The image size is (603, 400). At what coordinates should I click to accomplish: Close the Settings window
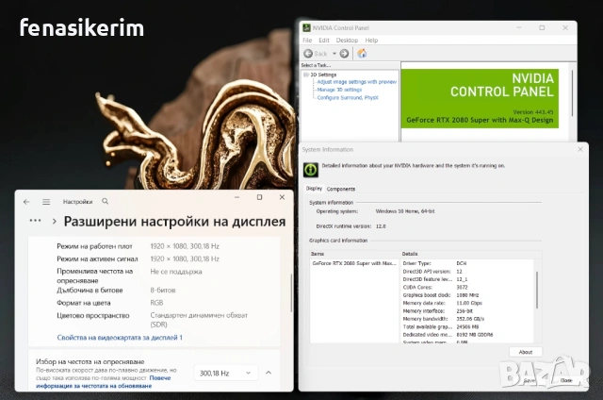[282, 197]
